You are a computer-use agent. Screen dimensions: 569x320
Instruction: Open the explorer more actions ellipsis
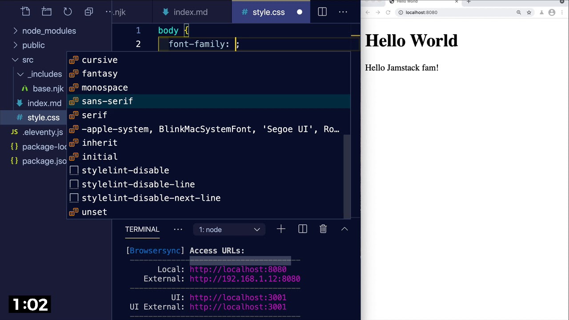pos(108,12)
